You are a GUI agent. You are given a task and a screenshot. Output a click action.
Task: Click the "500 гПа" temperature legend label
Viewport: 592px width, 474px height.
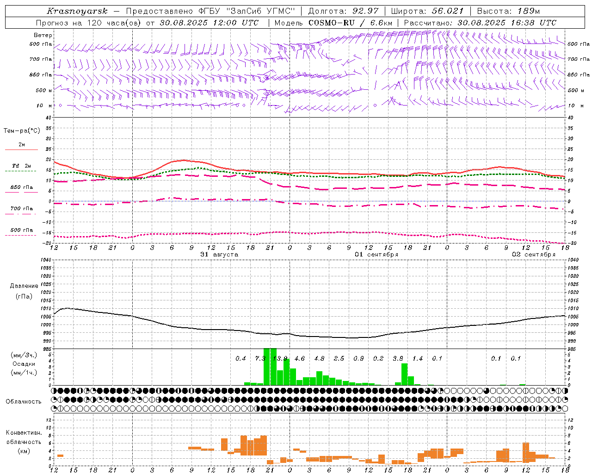pos(22,230)
